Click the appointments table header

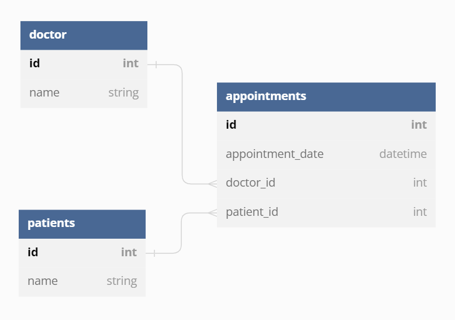326,97
